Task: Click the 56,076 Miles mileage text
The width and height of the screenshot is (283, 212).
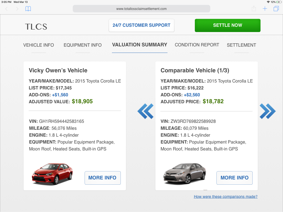Action: tap(64, 128)
